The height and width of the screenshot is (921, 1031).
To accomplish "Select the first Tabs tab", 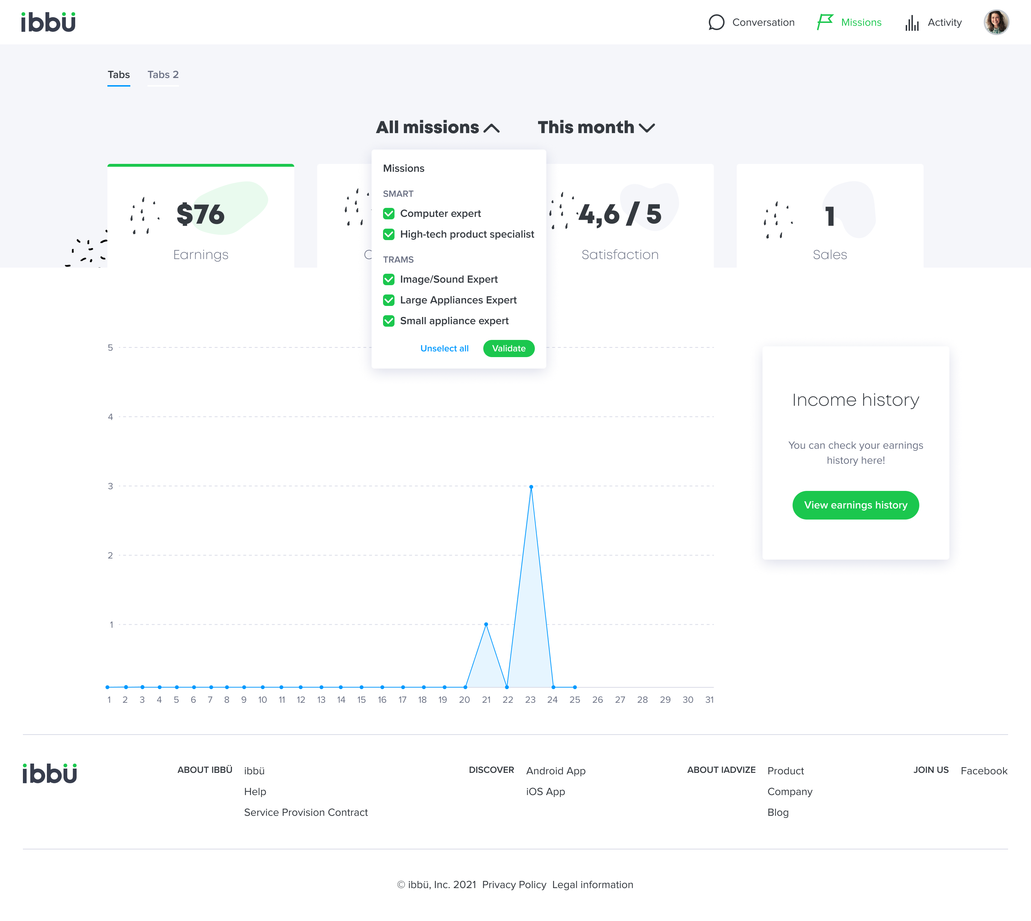I will (x=118, y=75).
